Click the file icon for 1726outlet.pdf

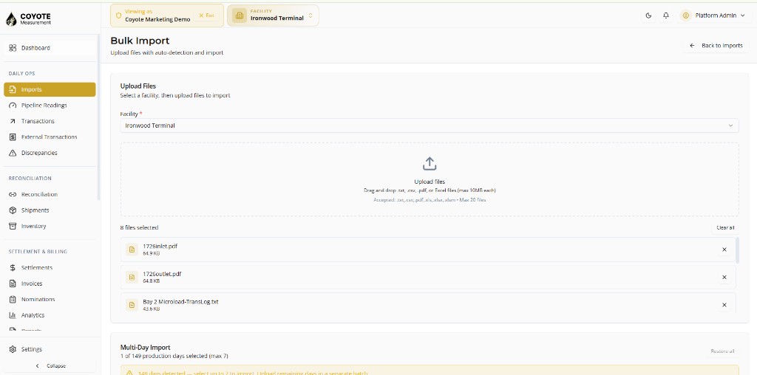point(132,277)
